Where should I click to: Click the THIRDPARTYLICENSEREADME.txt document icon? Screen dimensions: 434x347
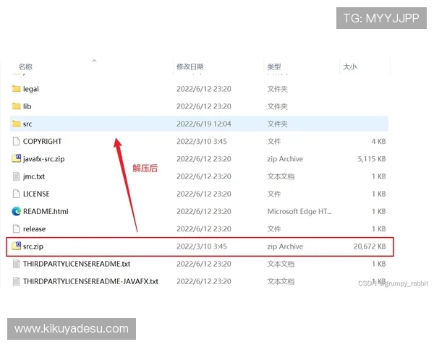(x=17, y=264)
